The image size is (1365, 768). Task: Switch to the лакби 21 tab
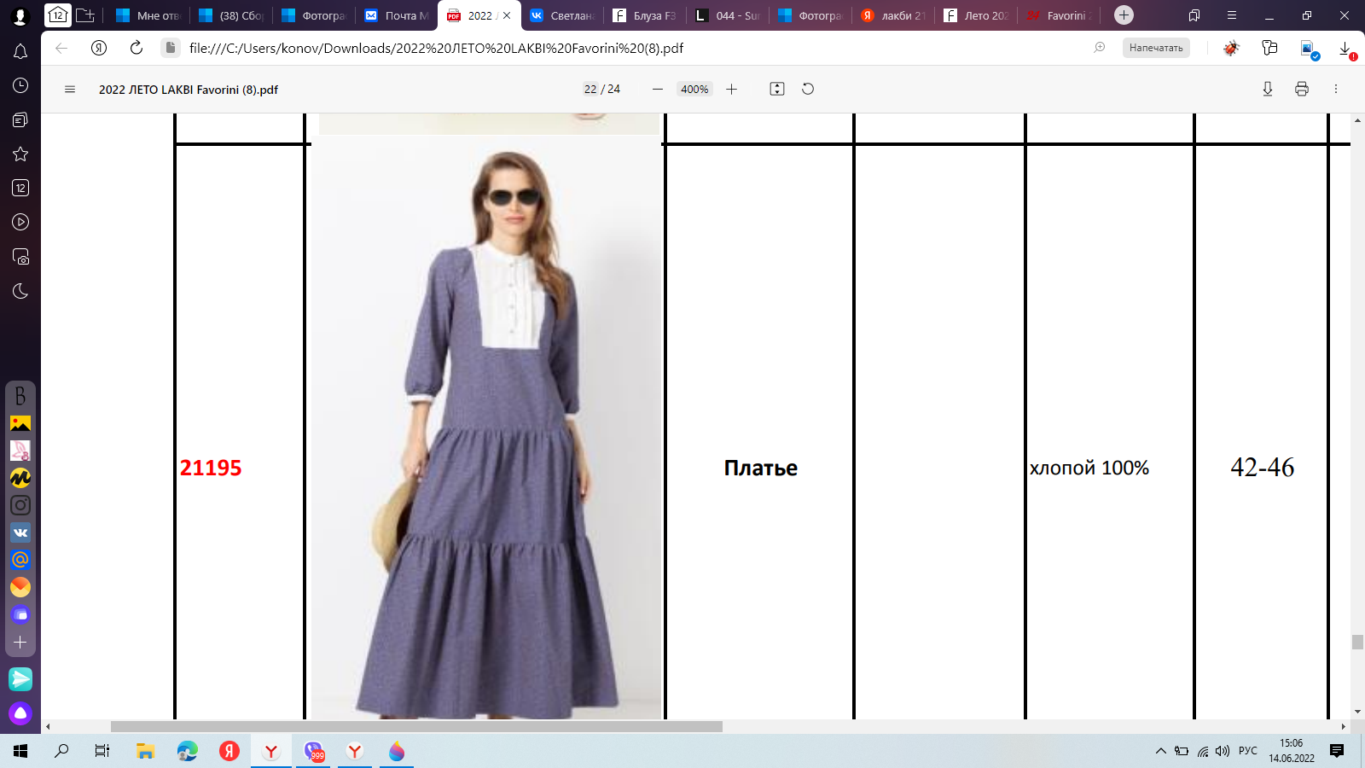coord(892,15)
